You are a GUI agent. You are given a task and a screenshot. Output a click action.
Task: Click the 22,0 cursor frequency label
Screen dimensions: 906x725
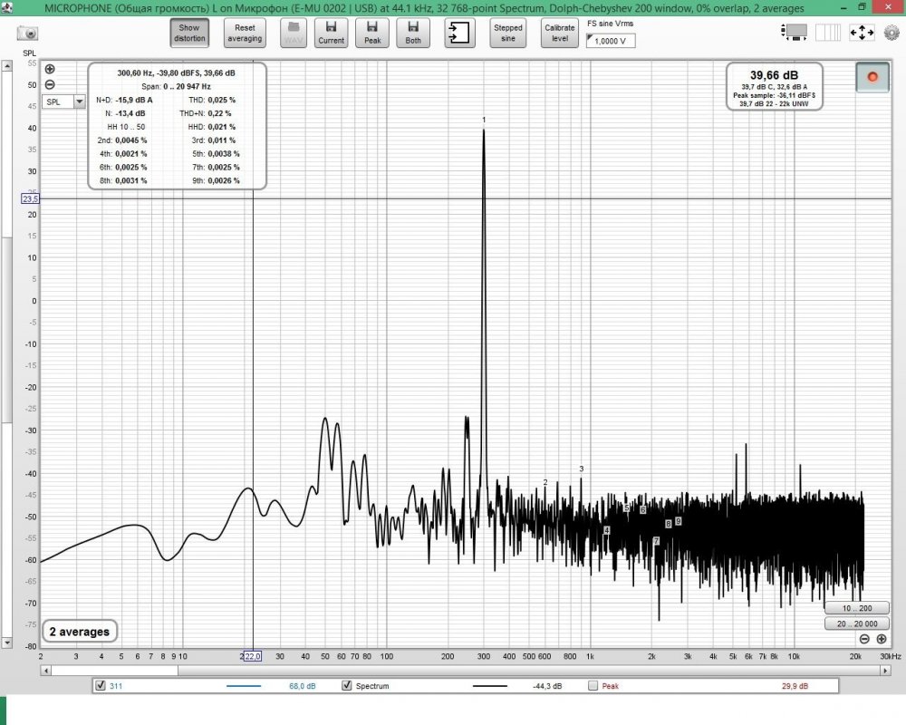(253, 656)
